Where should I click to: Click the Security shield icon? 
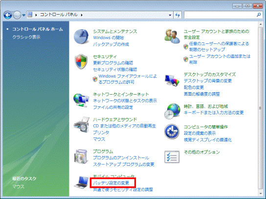[81, 61]
